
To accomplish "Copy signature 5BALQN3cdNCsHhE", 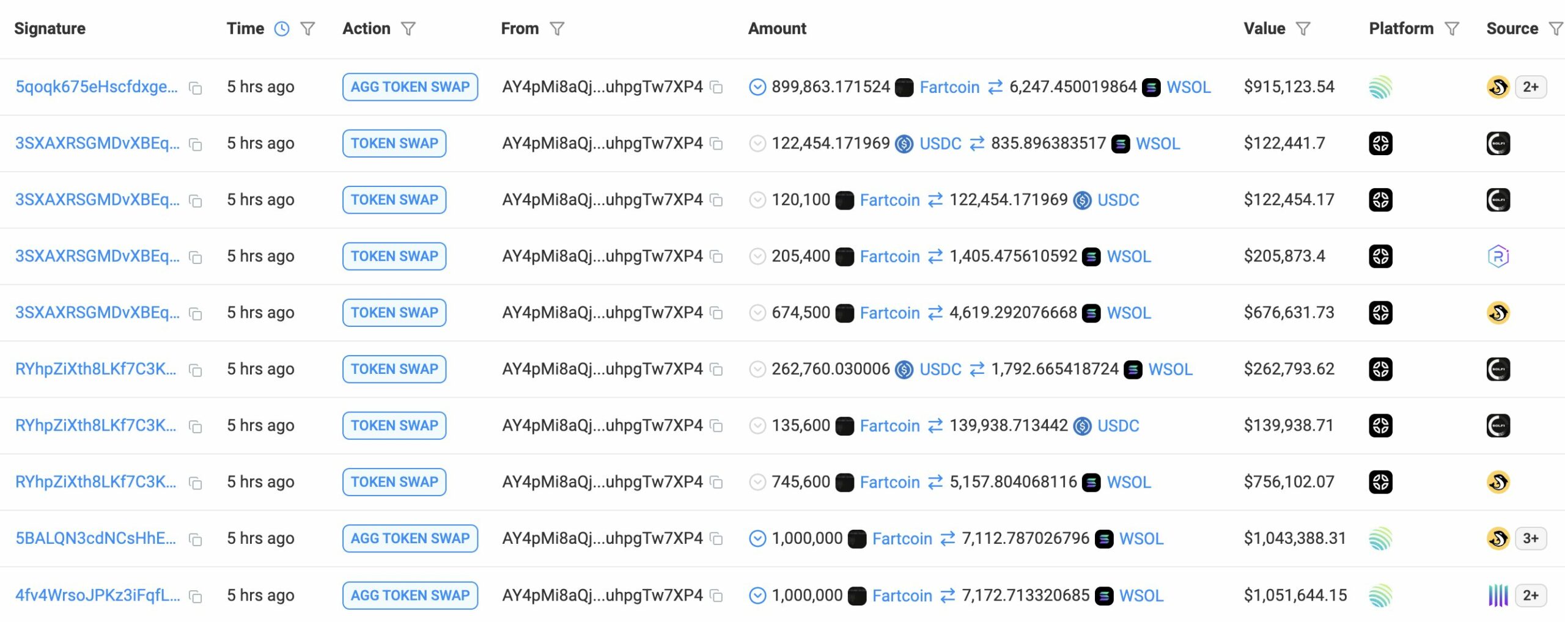I will pyautogui.click(x=196, y=540).
